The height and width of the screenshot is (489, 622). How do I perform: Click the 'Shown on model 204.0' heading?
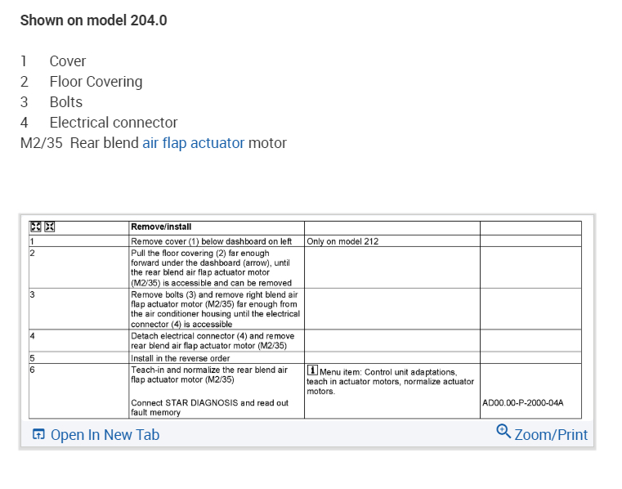point(93,20)
